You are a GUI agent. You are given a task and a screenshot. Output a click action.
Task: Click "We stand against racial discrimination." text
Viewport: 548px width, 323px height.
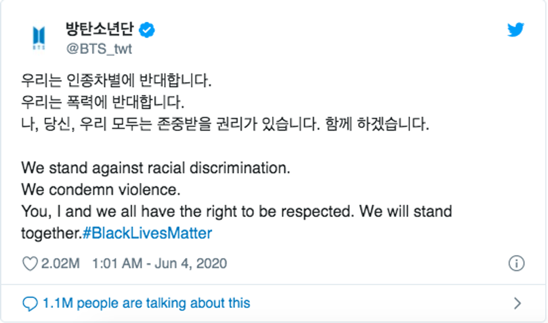point(156,168)
